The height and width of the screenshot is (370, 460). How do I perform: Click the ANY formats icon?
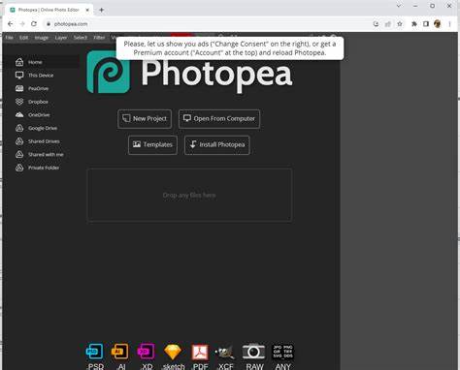[x=283, y=352]
